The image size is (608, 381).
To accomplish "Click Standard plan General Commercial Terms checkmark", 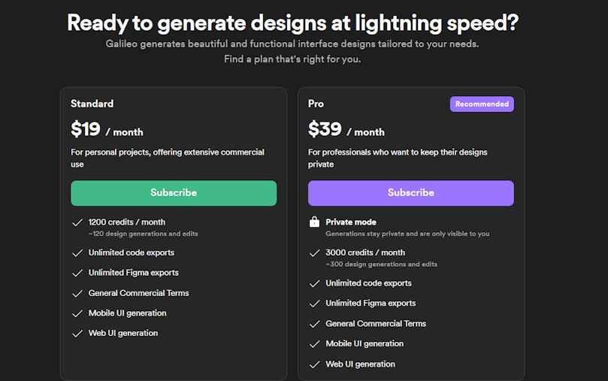I will tap(77, 293).
